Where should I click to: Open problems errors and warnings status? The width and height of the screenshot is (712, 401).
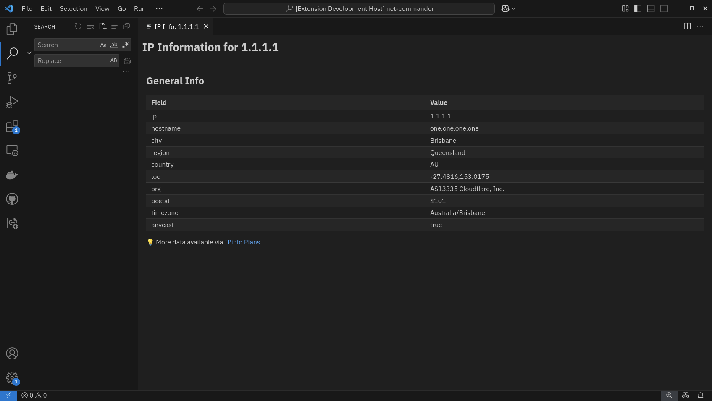(x=34, y=396)
